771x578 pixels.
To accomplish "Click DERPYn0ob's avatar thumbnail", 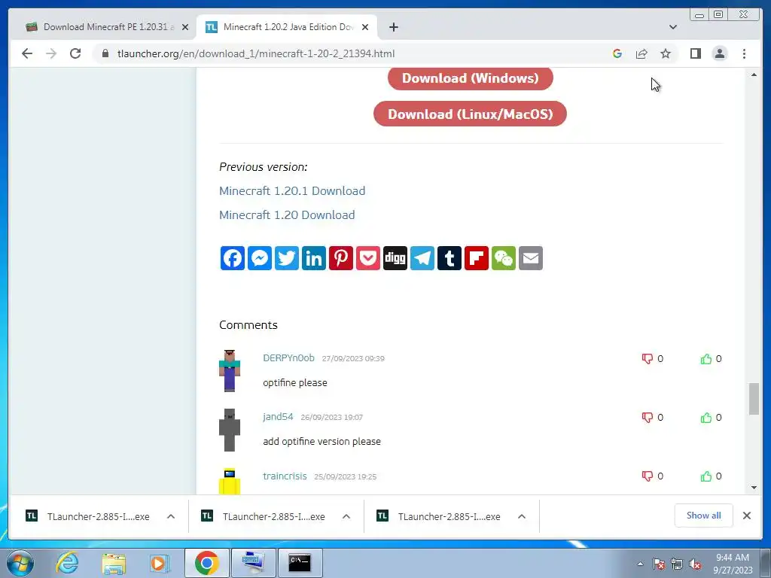I will point(230,370).
